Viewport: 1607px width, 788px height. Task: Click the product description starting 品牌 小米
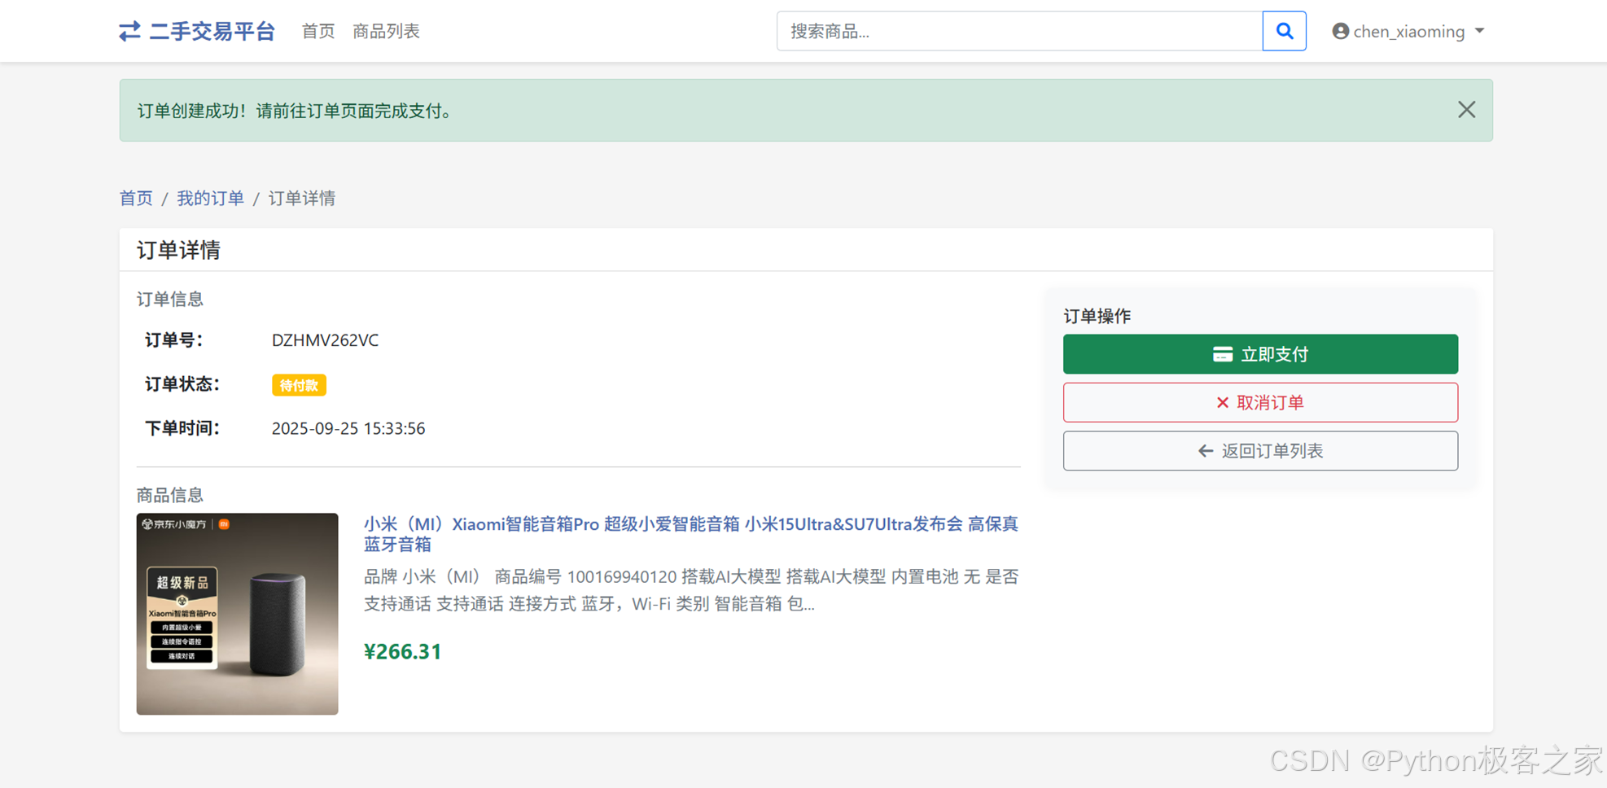[690, 590]
